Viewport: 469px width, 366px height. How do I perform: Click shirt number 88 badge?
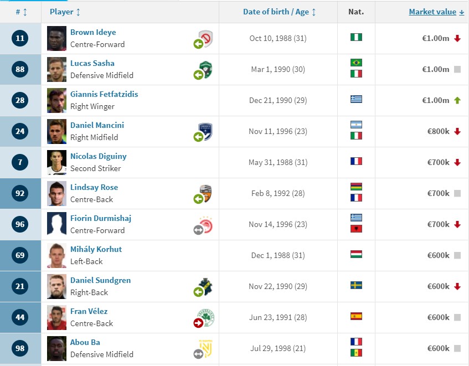[20, 69]
